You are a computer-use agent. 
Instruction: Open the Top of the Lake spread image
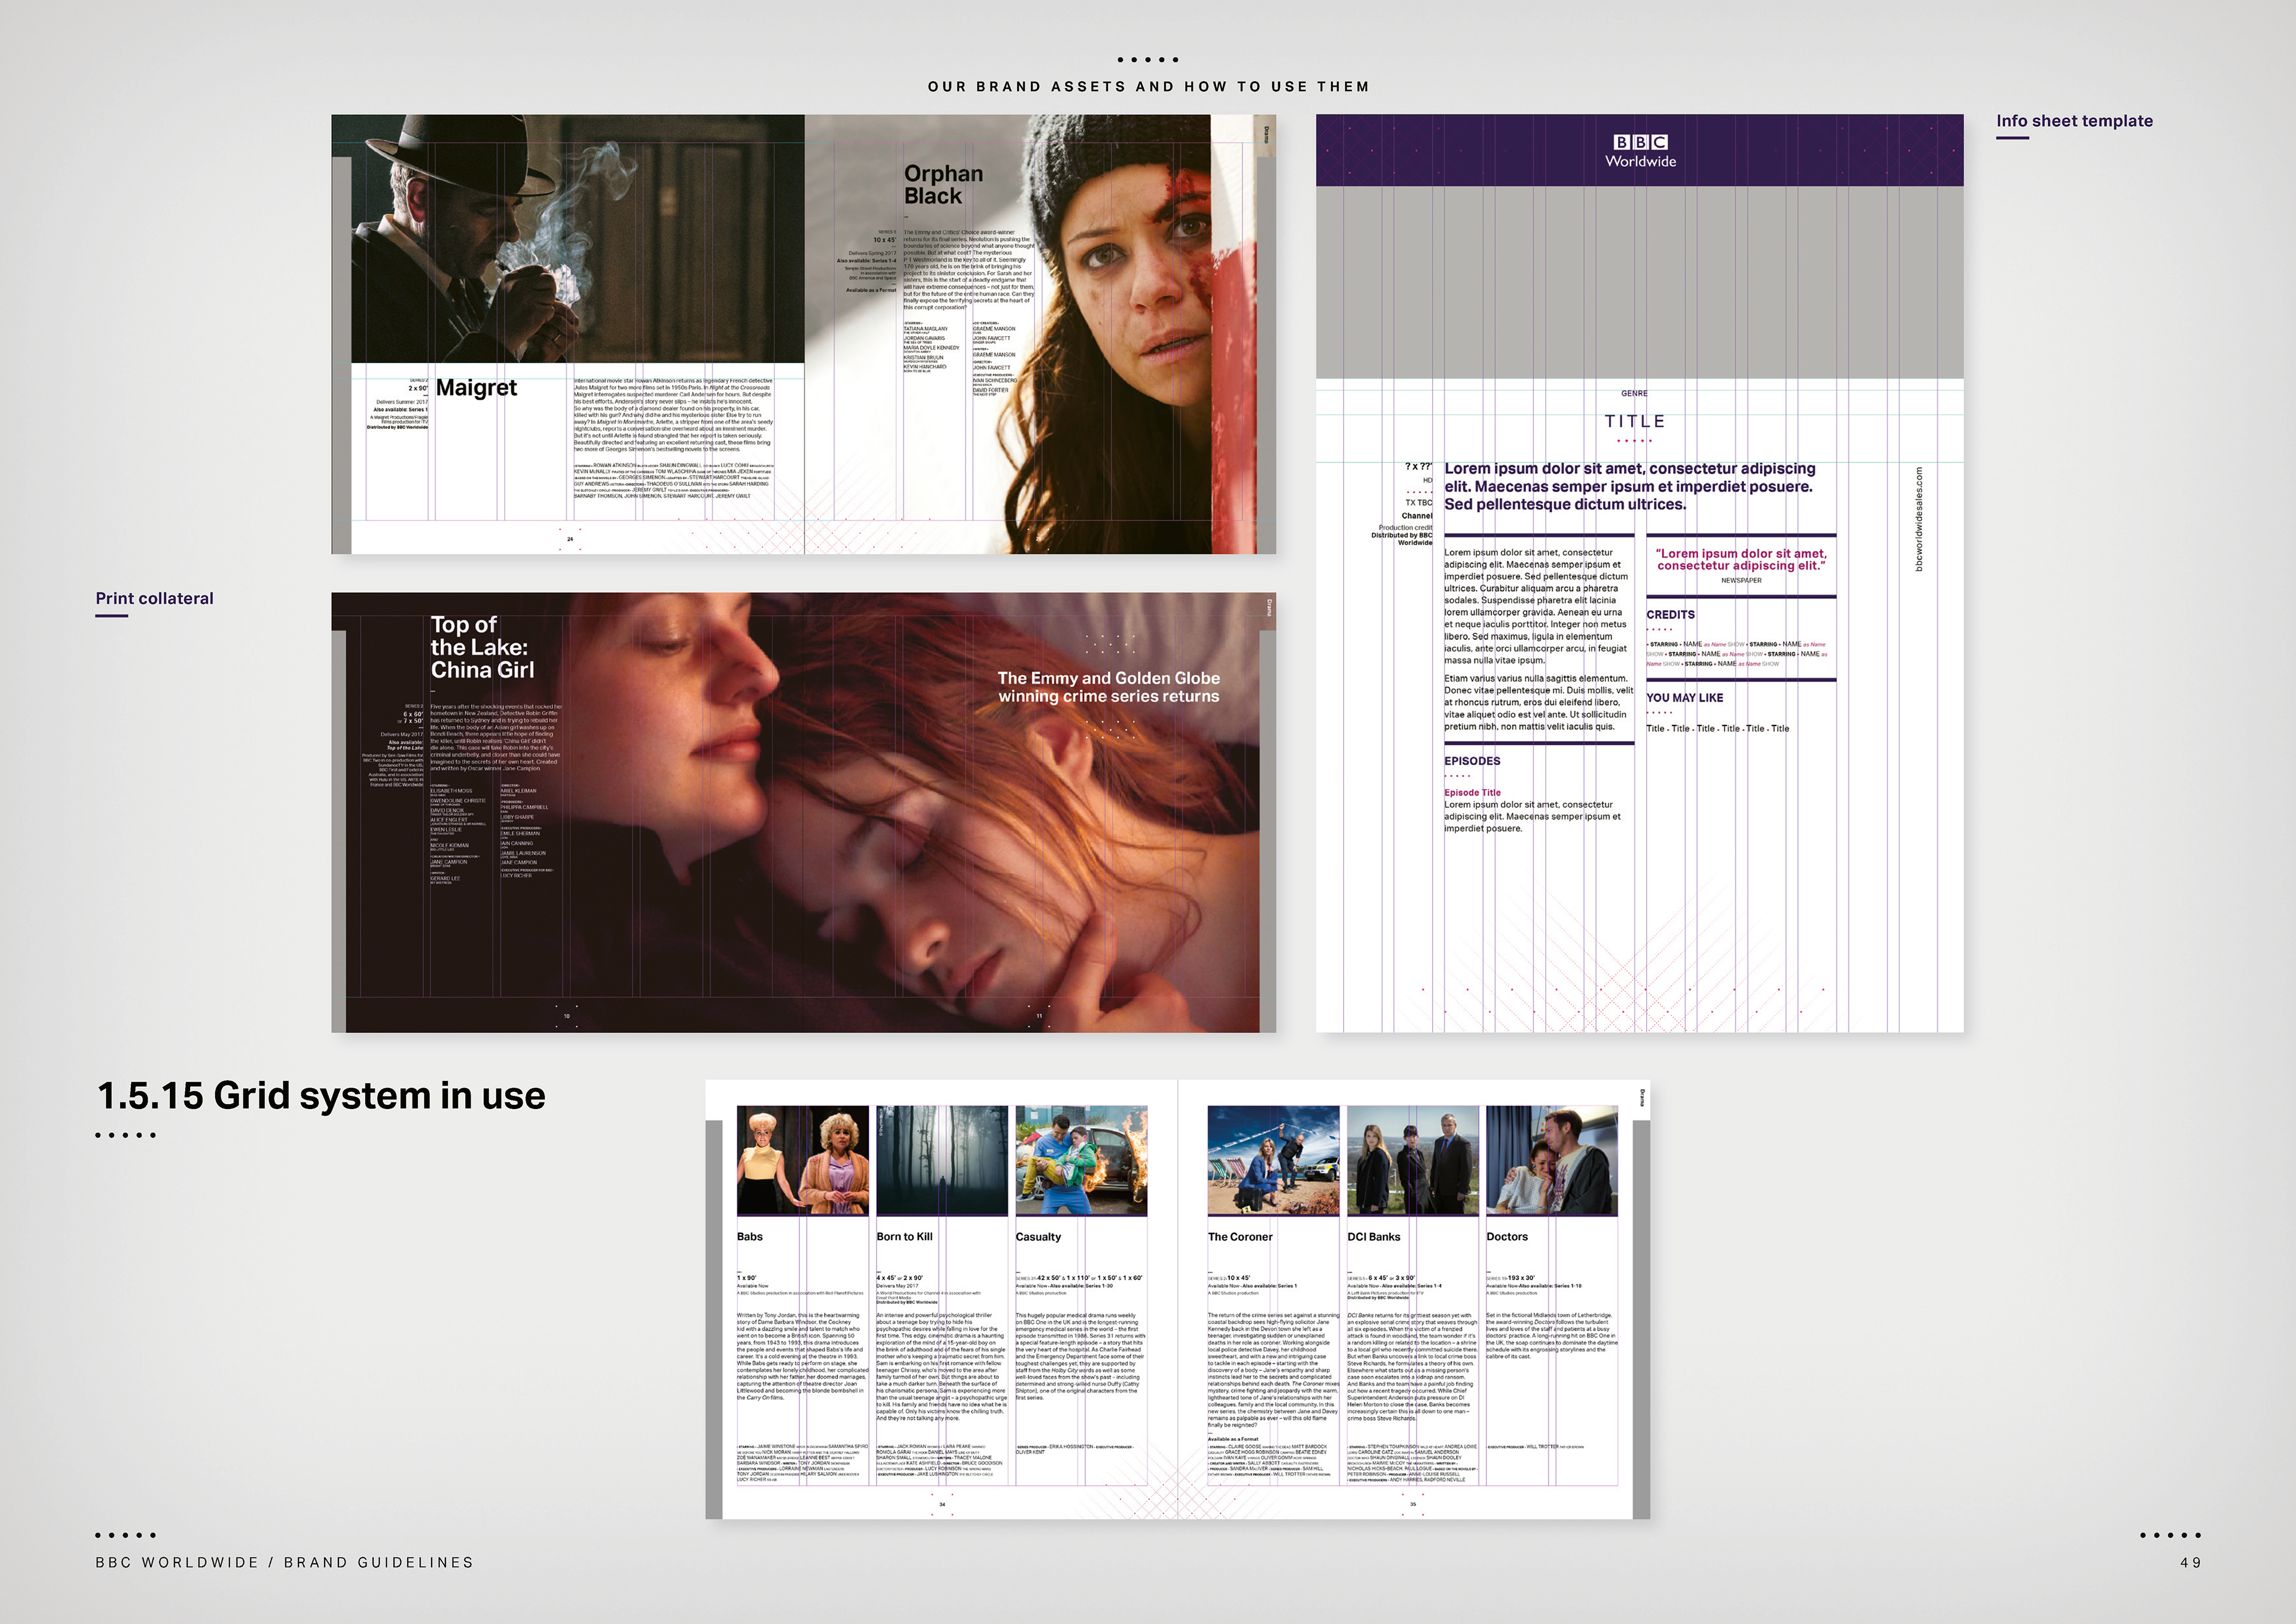(803, 812)
